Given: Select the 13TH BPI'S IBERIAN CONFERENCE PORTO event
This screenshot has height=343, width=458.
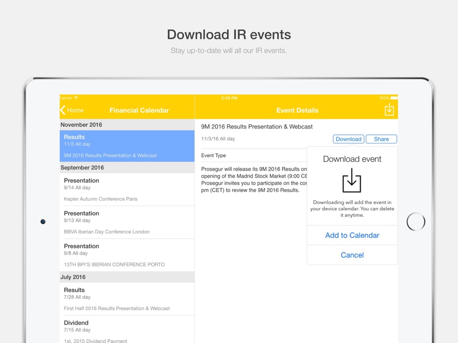Looking at the screenshot, I should coord(127,255).
